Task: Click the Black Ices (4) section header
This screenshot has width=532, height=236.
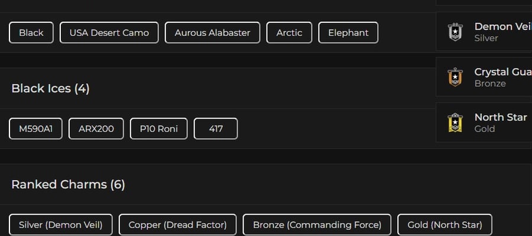Action: (51, 88)
